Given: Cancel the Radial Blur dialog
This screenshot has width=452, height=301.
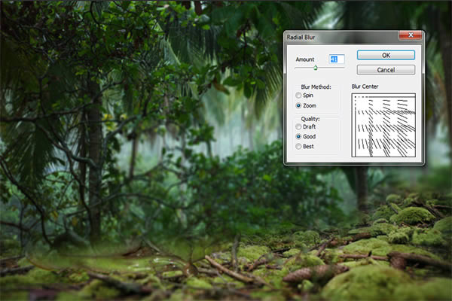Looking at the screenshot, I should pyautogui.click(x=386, y=70).
